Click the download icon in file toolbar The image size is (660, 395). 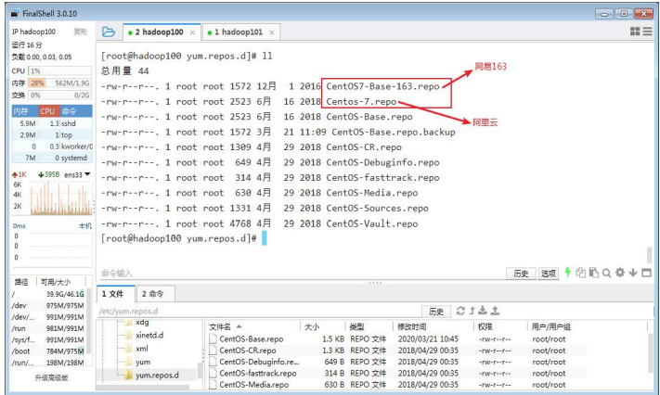point(483,311)
